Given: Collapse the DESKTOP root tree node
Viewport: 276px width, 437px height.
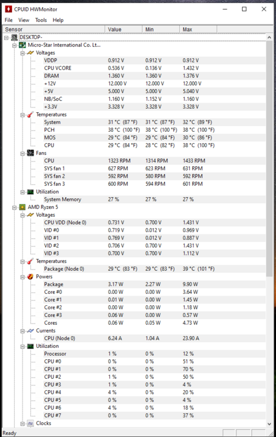Looking at the screenshot, I should (x=7, y=38).
